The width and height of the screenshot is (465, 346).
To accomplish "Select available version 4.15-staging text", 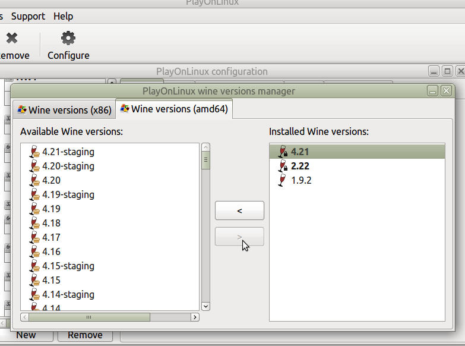I will (x=68, y=266).
